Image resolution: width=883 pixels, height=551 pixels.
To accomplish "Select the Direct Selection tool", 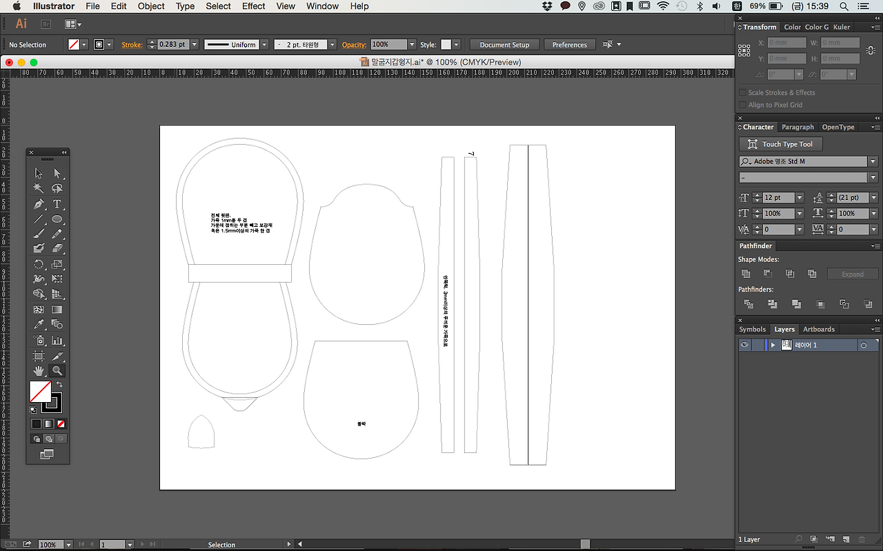I will [x=58, y=173].
